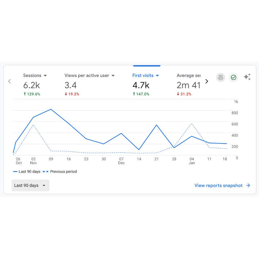Click the left chevron to scroll metrics back
The height and width of the screenshot is (259, 259).
pyautogui.click(x=10, y=81)
